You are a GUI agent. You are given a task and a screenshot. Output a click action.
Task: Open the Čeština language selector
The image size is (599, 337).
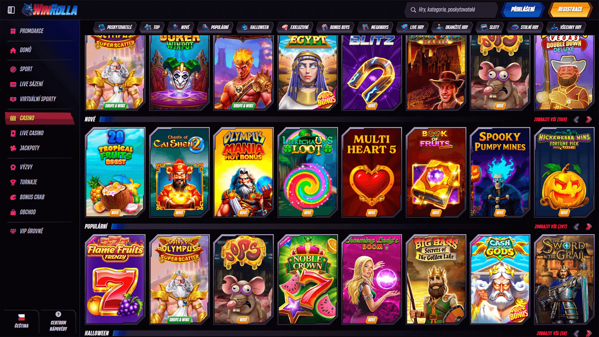pyautogui.click(x=21, y=321)
